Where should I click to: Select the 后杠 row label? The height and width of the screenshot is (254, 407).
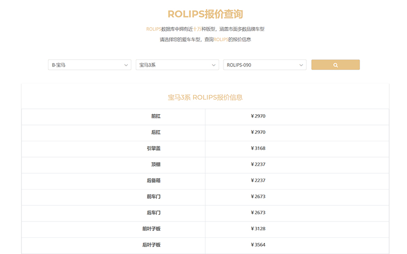point(156,132)
